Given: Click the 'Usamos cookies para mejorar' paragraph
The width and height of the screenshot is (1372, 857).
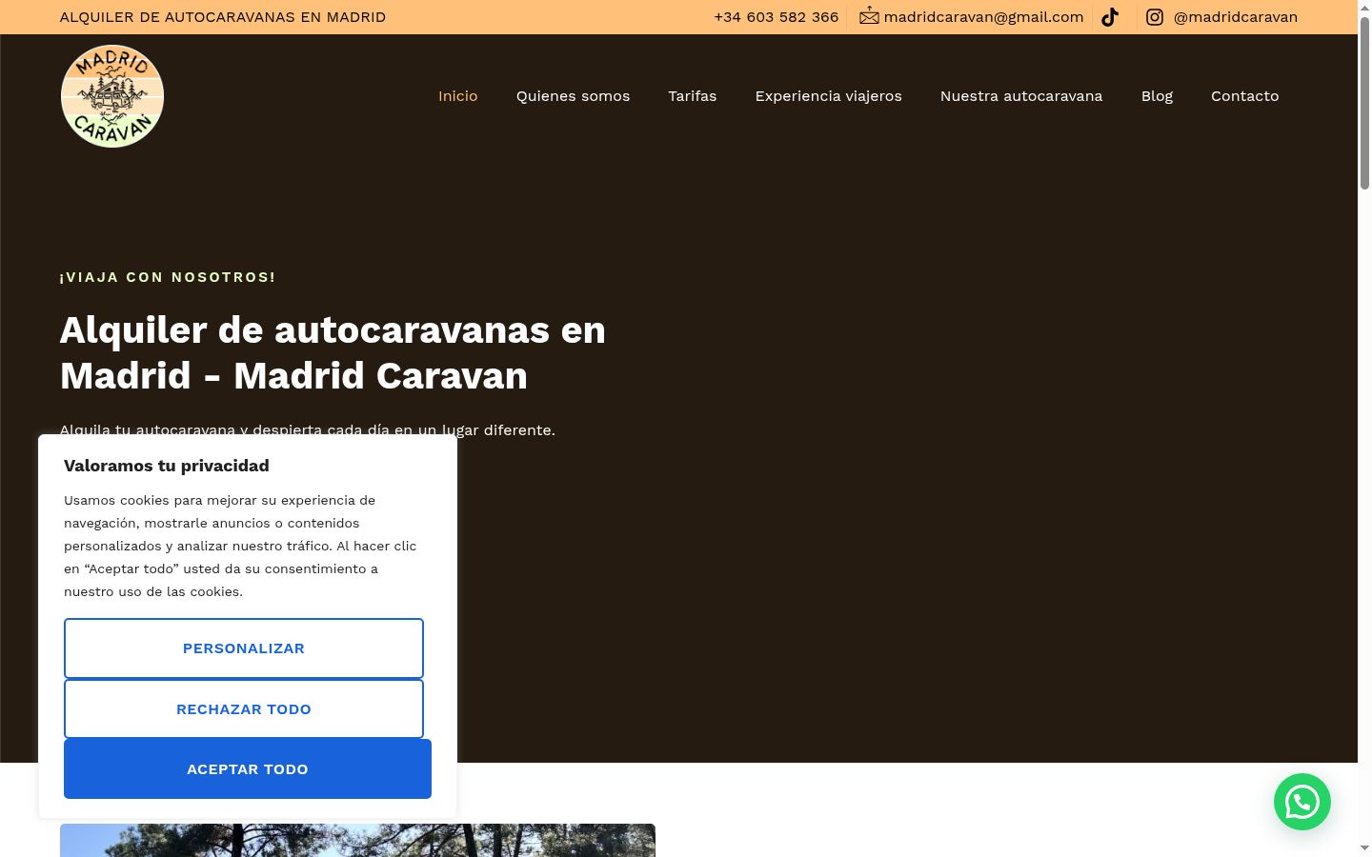Looking at the screenshot, I should pos(240,546).
